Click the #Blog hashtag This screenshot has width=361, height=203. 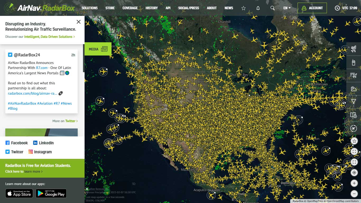click(x=13, y=108)
